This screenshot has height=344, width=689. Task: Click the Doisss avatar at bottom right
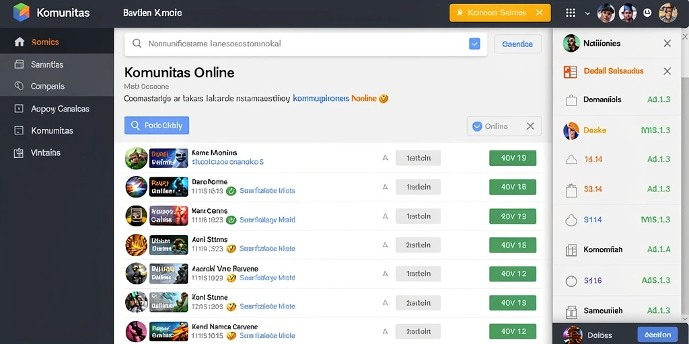pos(573,335)
